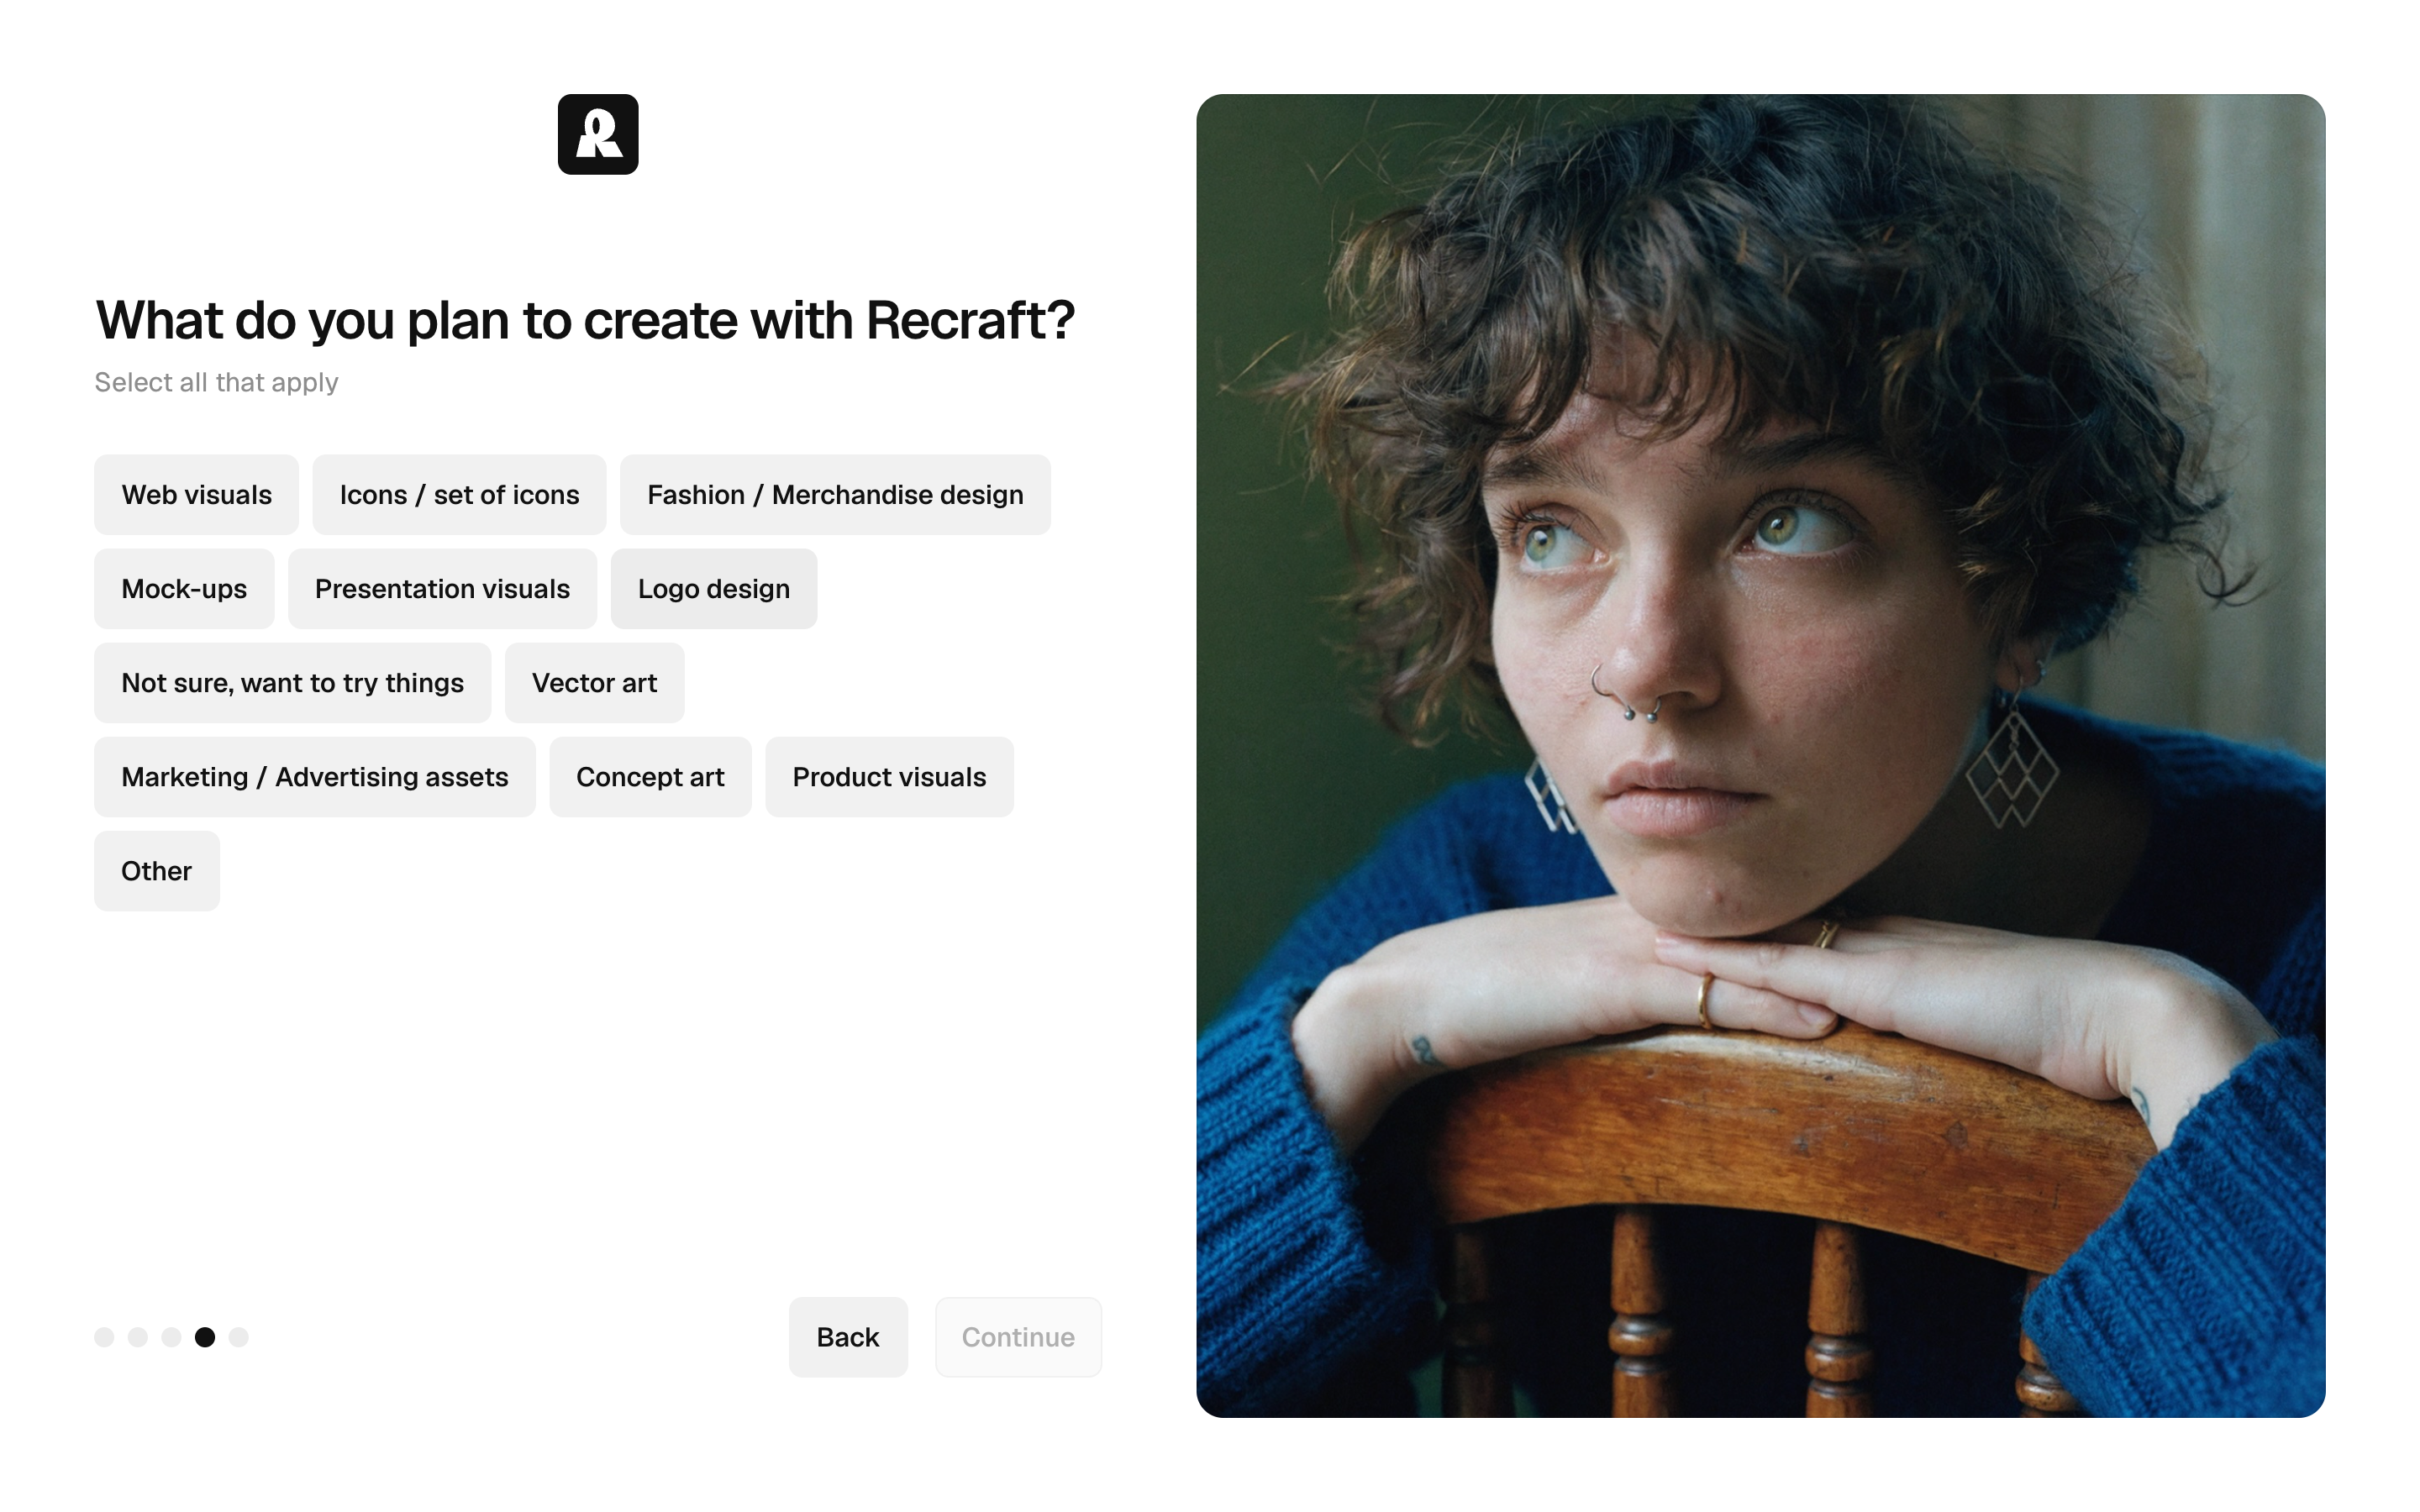This screenshot has height=1512, width=2420.
Task: Toggle the Logo design chip
Action: 714,589
